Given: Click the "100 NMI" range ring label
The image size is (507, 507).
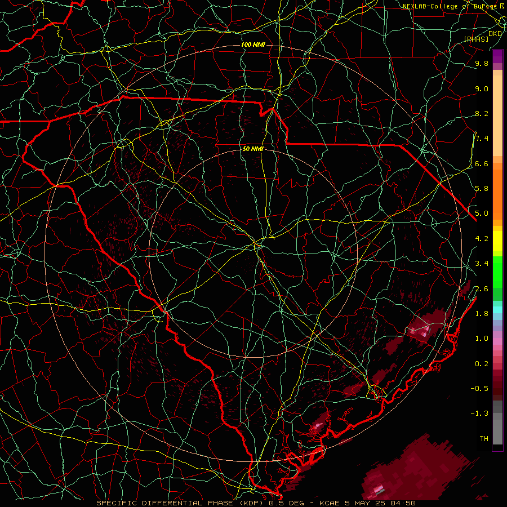Looking at the screenshot, I should (253, 45).
